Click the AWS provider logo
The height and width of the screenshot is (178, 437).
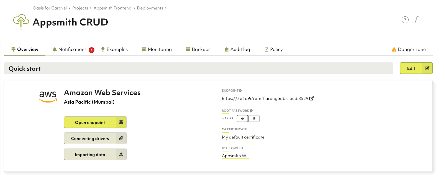tap(48, 96)
